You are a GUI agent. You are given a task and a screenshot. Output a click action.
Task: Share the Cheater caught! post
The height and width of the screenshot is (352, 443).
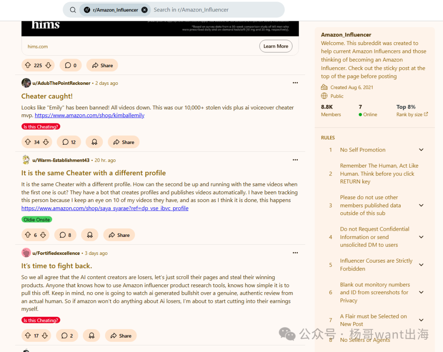pyautogui.click(x=124, y=142)
